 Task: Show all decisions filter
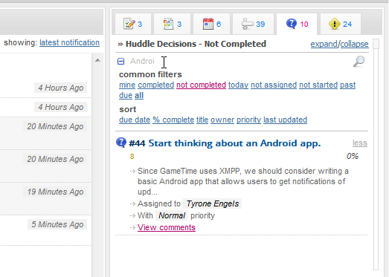pyautogui.click(x=139, y=95)
